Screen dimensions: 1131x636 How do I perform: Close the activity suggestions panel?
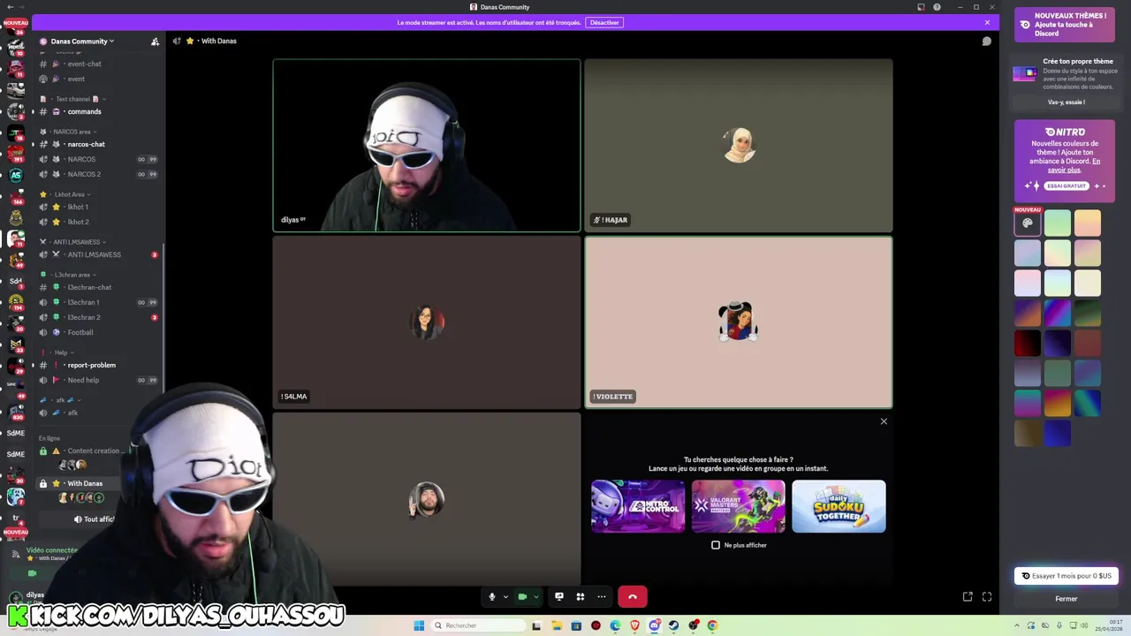884,421
